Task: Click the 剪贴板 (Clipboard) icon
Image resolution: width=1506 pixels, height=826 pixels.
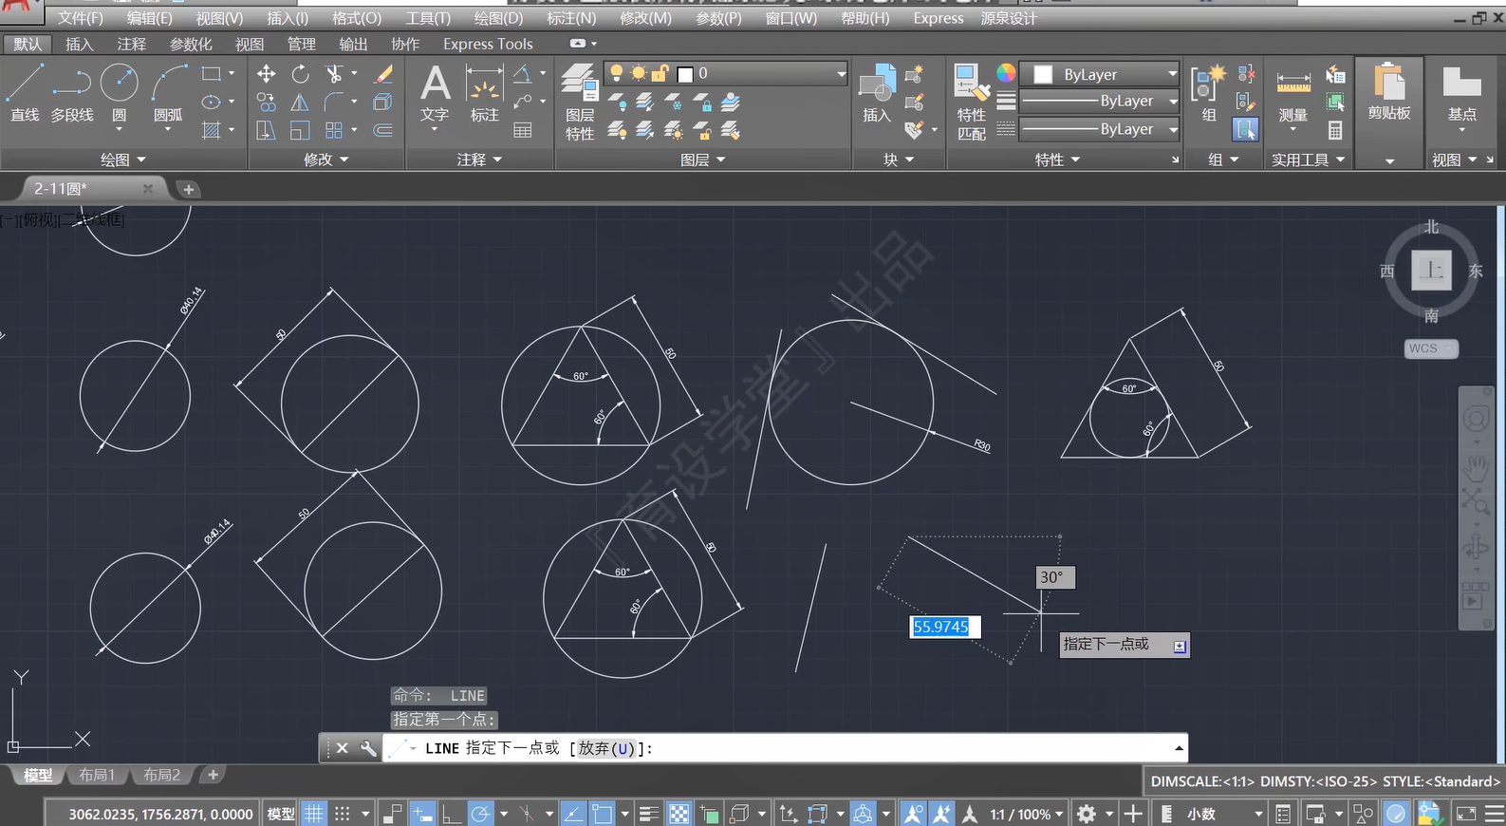Action: click(1389, 93)
